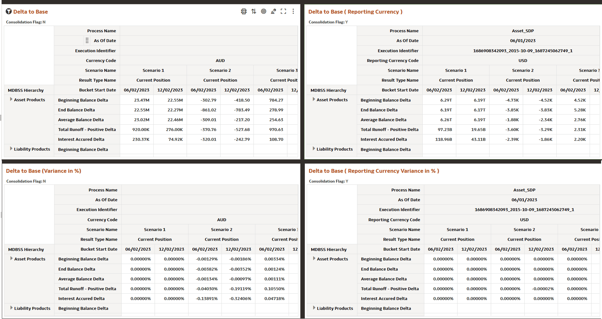The height and width of the screenshot is (319, 602).
Task: Expand Asset Products in the Variance in % table
Action: click(x=11, y=258)
